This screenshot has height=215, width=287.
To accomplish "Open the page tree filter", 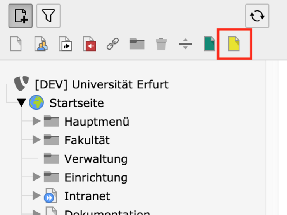I will [48, 16].
